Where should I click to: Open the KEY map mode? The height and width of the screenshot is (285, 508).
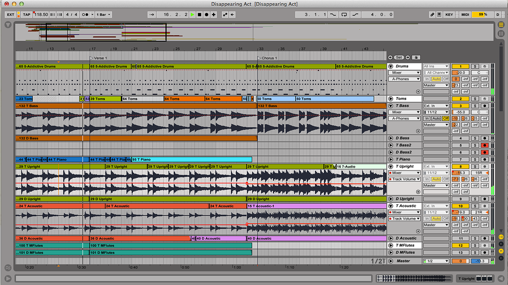[449, 15]
